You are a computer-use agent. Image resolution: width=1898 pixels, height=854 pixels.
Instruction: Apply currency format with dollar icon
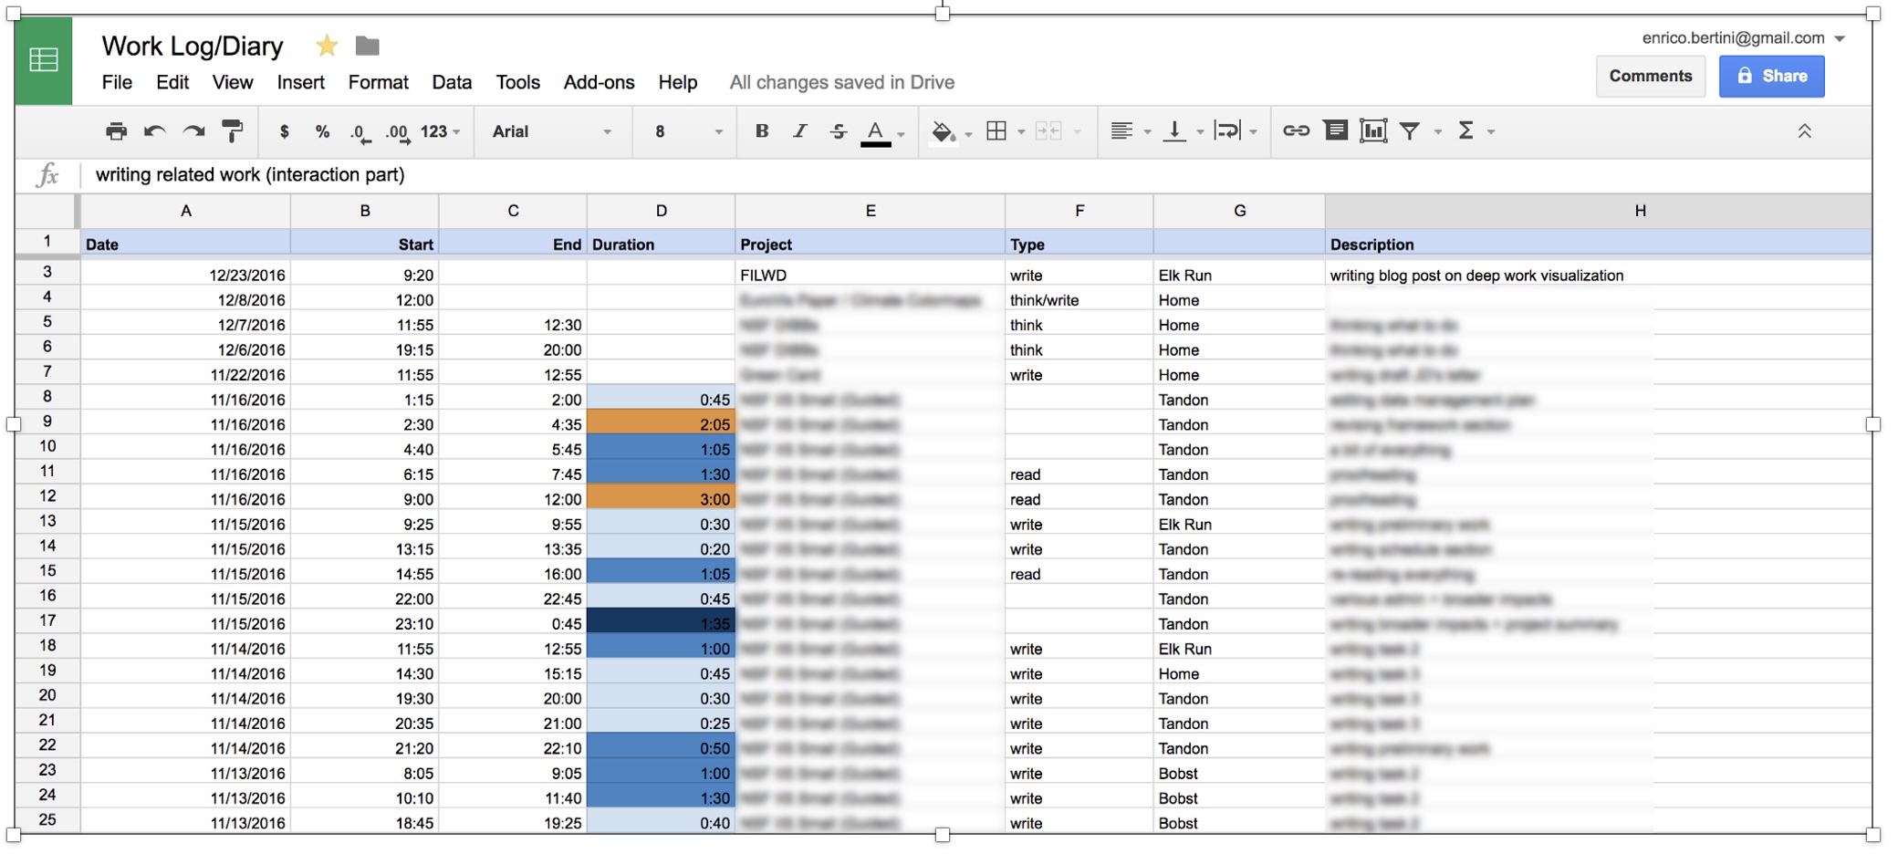point(284,131)
